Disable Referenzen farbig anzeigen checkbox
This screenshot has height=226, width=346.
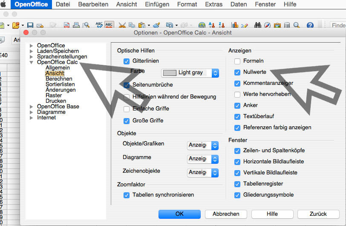237,127
